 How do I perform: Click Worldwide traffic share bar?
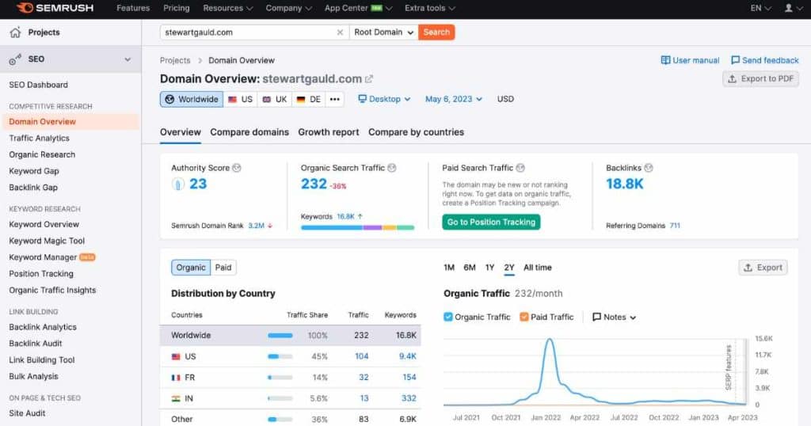280,336
